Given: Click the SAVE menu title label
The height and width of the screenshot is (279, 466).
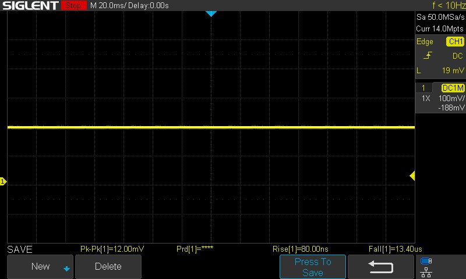Looking at the screenshot, I should (x=20, y=249).
